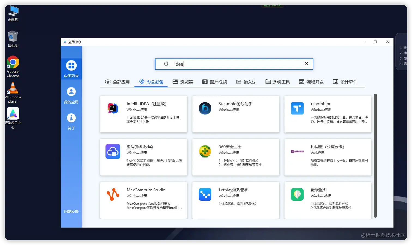412x245 pixels.
Task: Click the app list vertical scrollbar
Action: point(375,155)
